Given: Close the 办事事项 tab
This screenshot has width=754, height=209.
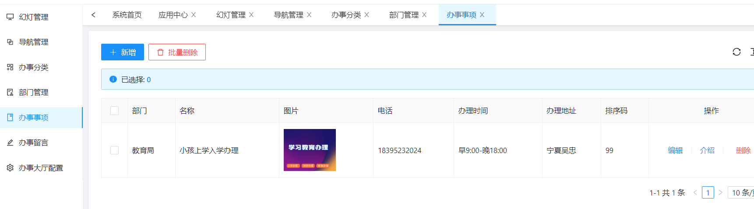Looking at the screenshot, I should pos(482,15).
